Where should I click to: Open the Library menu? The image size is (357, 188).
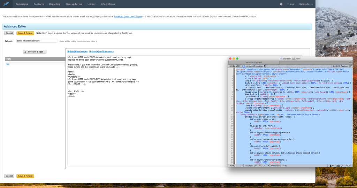pyautogui.click(x=92, y=4)
